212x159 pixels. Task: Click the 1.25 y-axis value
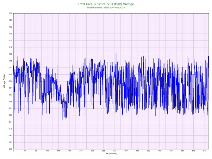click(10, 20)
